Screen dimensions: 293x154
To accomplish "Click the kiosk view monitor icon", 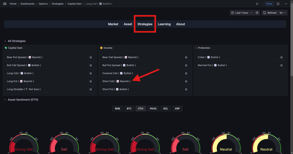I will click(278, 4).
